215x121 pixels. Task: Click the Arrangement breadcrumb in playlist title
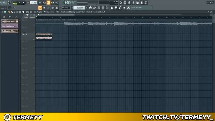coord(49,12)
